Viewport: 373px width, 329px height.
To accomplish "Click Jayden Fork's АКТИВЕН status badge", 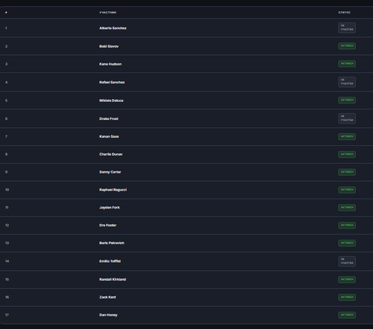I will pyautogui.click(x=347, y=208).
